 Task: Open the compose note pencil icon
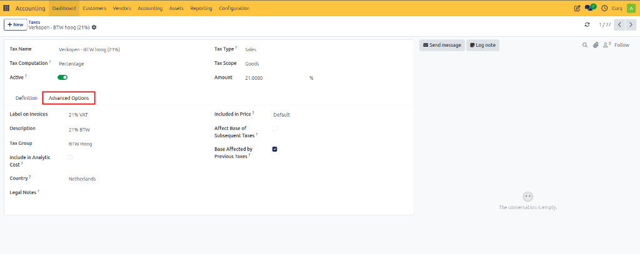[x=577, y=8]
